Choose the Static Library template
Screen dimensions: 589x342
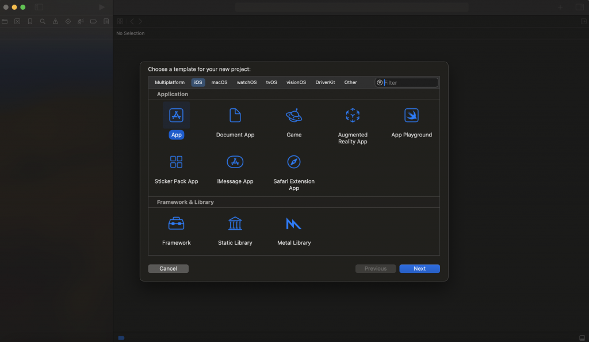(235, 223)
